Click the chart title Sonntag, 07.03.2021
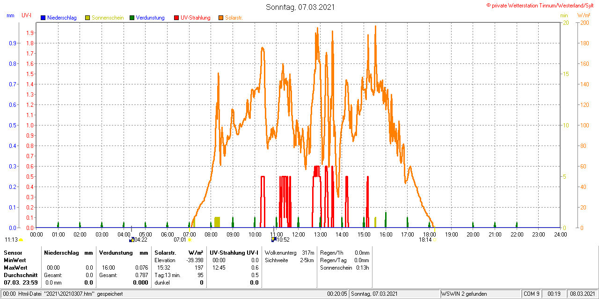This screenshot has width=599, height=299. pyautogui.click(x=300, y=7)
